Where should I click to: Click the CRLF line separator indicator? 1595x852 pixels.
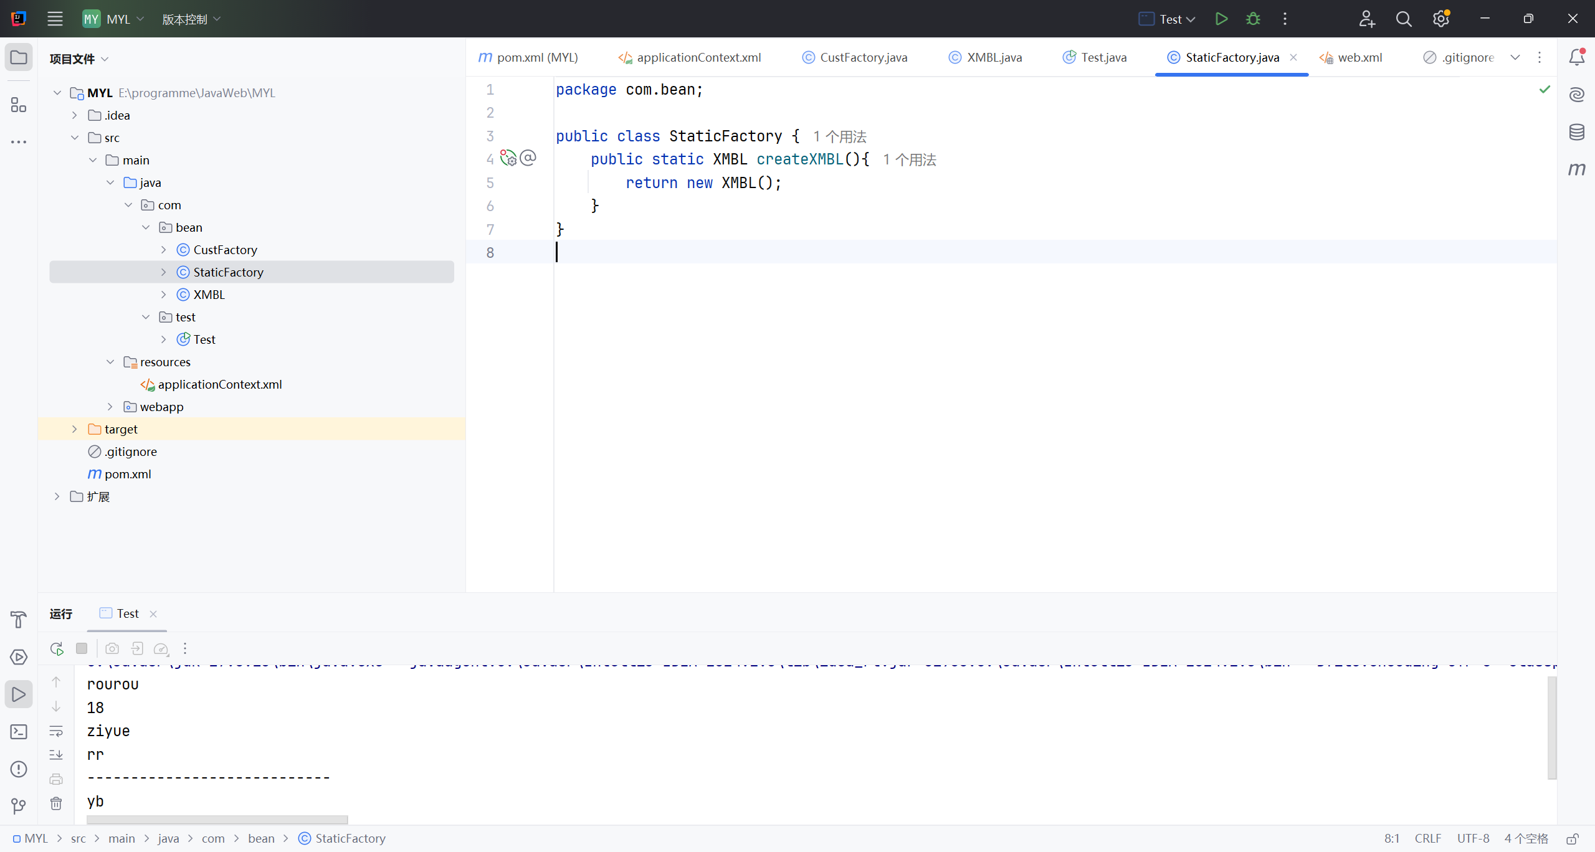[1427, 838]
